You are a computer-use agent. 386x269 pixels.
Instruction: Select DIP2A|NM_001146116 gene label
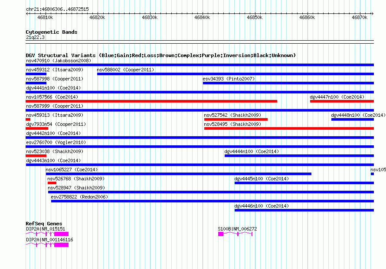[x=49, y=240]
